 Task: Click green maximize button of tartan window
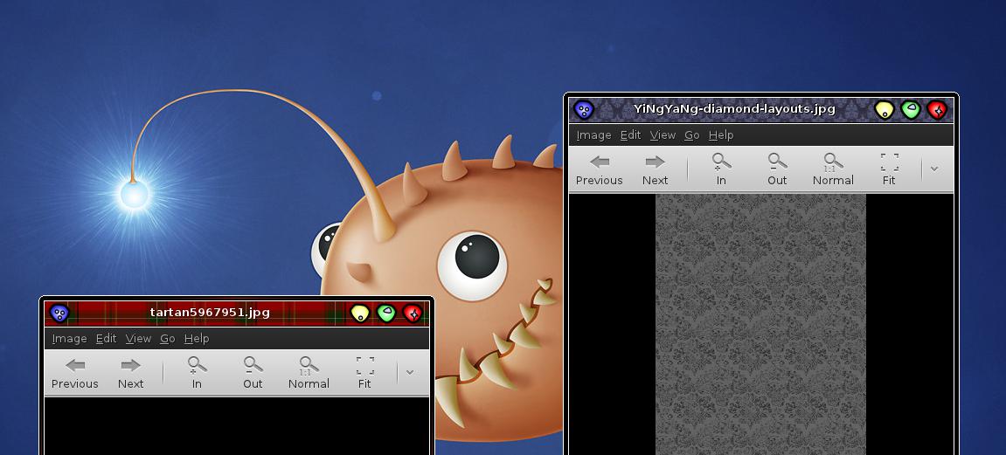[x=386, y=314]
